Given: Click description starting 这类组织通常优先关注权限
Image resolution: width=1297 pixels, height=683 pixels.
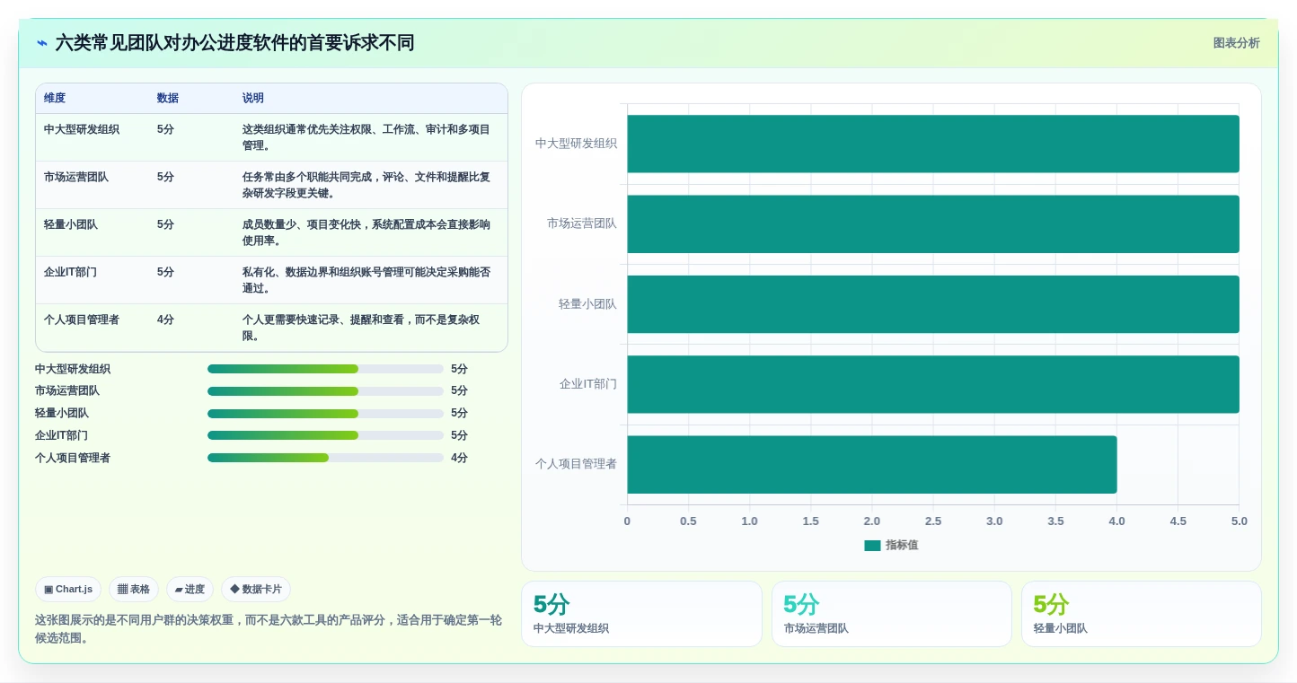Looking at the screenshot, I should [x=366, y=137].
